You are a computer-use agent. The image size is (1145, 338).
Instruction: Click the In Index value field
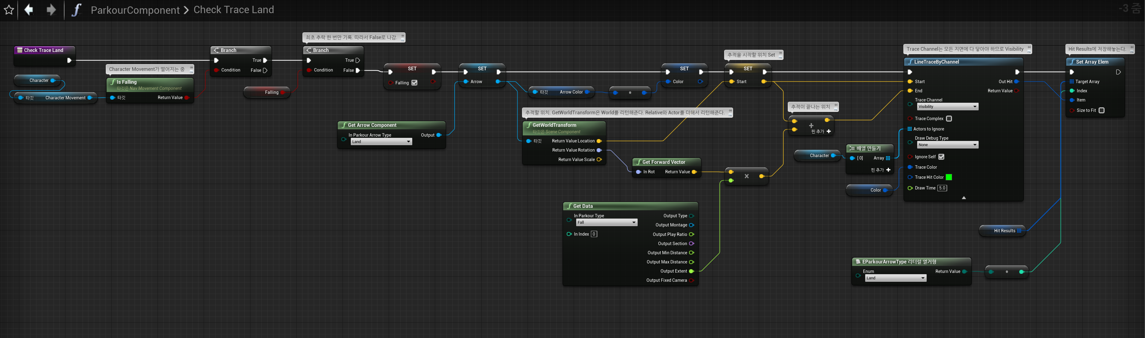594,234
